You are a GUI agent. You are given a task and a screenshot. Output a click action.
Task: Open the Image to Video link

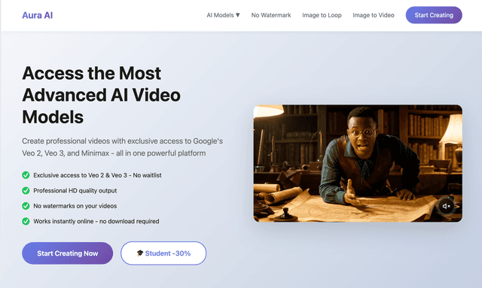tap(374, 15)
